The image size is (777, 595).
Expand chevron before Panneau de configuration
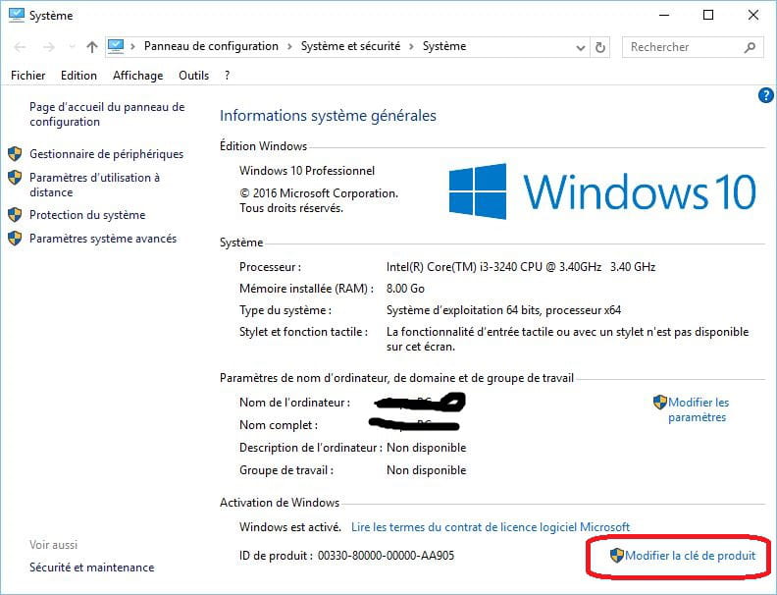coord(132,46)
